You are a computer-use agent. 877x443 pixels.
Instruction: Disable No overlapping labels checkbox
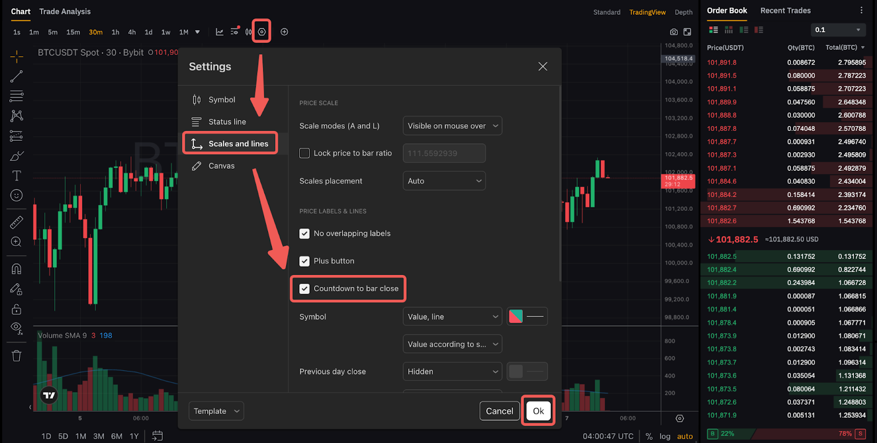304,234
